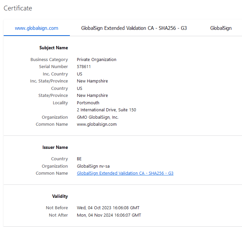The width and height of the screenshot is (242, 227).
Task: Click the serial number value 578611
Action: tap(84, 67)
